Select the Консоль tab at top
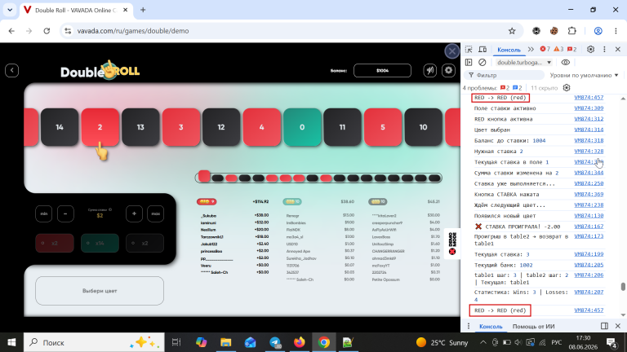The image size is (627, 352). [x=509, y=50]
